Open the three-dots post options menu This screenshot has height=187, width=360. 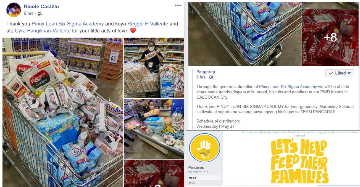(178, 6)
